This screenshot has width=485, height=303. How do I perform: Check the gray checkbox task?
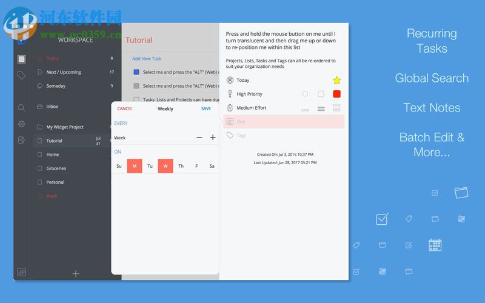(x=136, y=86)
